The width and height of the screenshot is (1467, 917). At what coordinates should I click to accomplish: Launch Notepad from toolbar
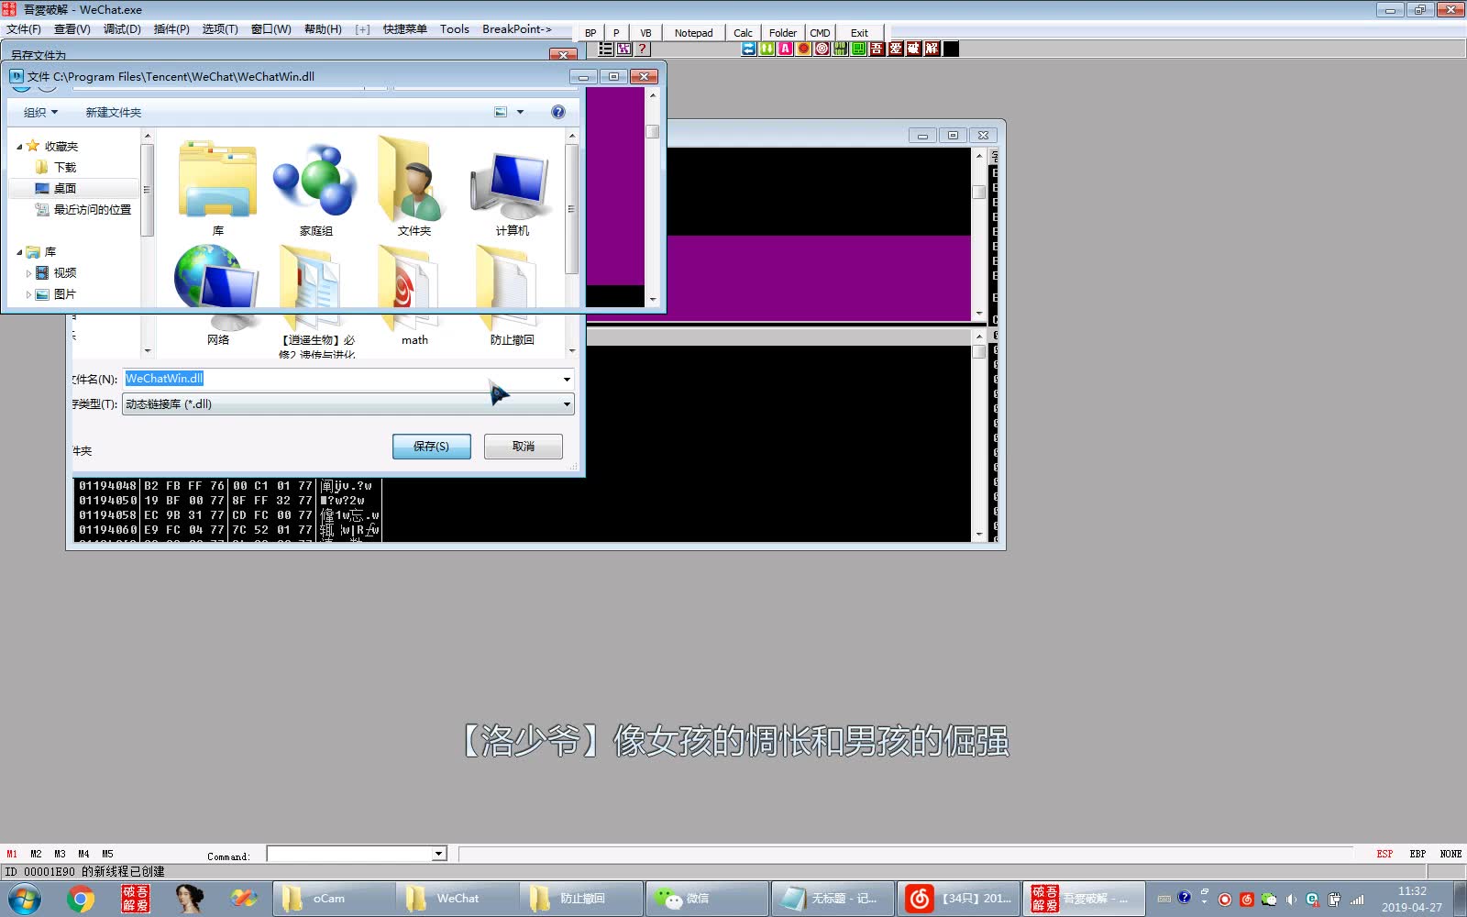(x=693, y=33)
